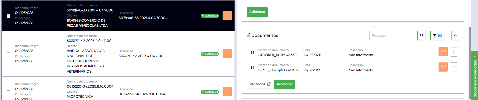The width and height of the screenshot is (478, 100).
Task: Click Processada badge on BORGES COMÉRCIO row
Action: tap(210, 16)
